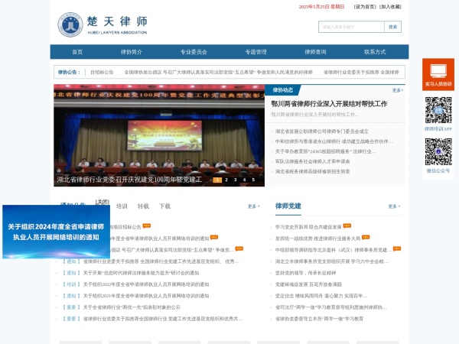Viewport: 459px width, 344px height.
Task: Switch to the 培训 tab
Action: [x=122, y=206]
